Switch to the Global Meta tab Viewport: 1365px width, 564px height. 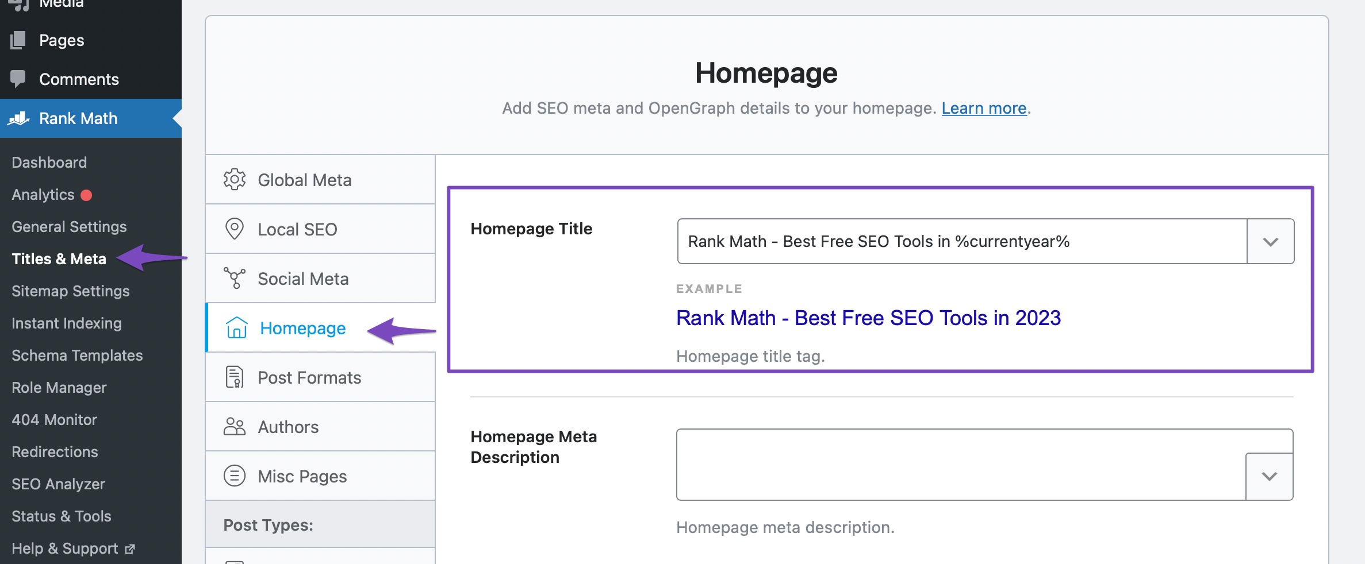(320, 180)
